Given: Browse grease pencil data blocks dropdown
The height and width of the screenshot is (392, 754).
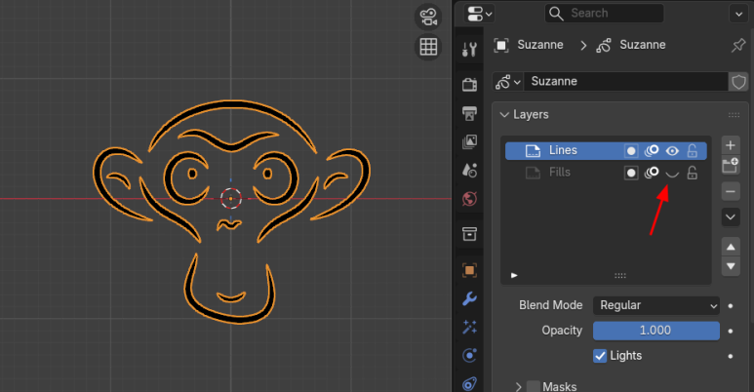Looking at the screenshot, I should pyautogui.click(x=508, y=82).
